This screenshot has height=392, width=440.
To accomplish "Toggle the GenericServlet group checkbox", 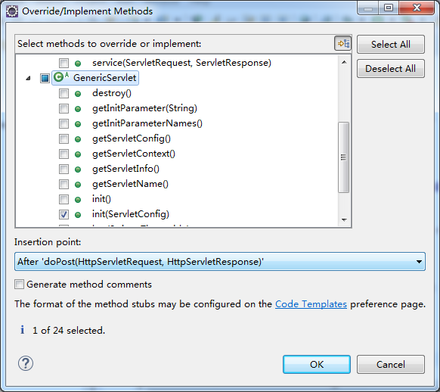I will (x=45, y=78).
